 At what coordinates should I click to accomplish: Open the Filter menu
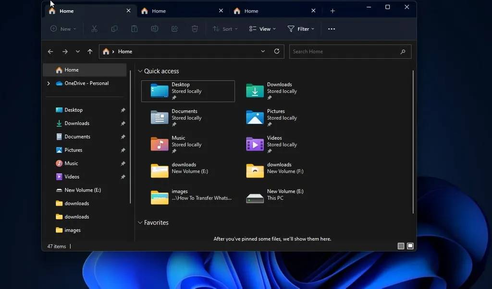[301, 29]
